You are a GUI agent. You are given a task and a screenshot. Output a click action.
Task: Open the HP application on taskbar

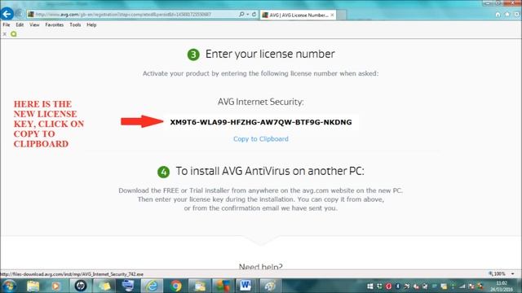(80, 286)
